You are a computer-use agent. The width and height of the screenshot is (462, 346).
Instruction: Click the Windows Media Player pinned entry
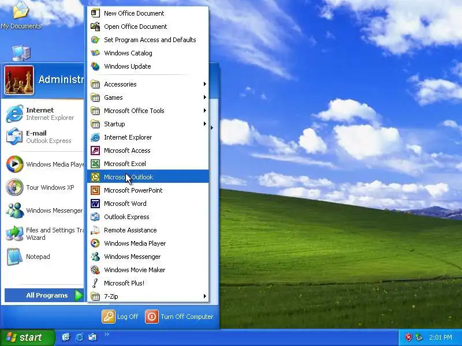point(44,164)
